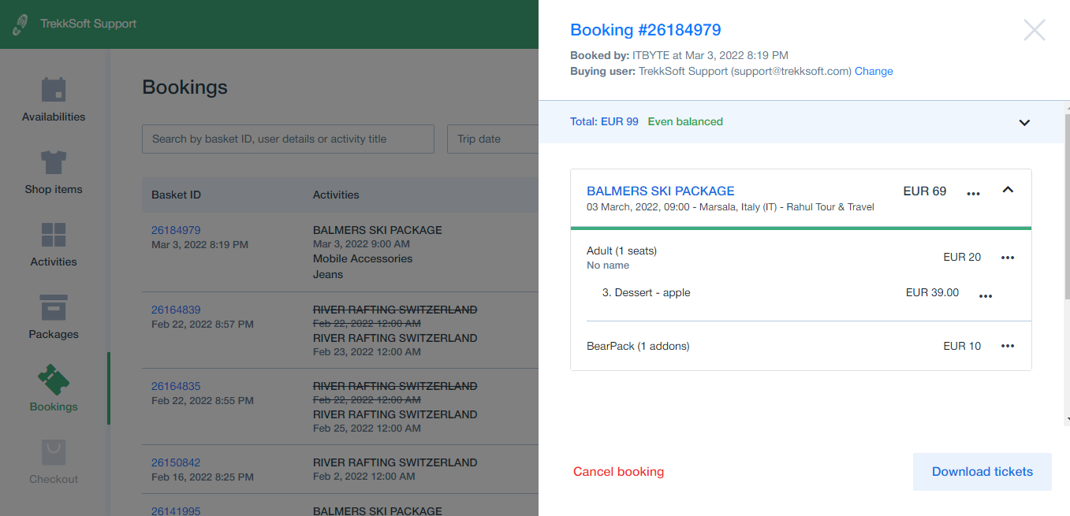
Task: Open options menu for BearPack addon
Action: pos(1008,346)
